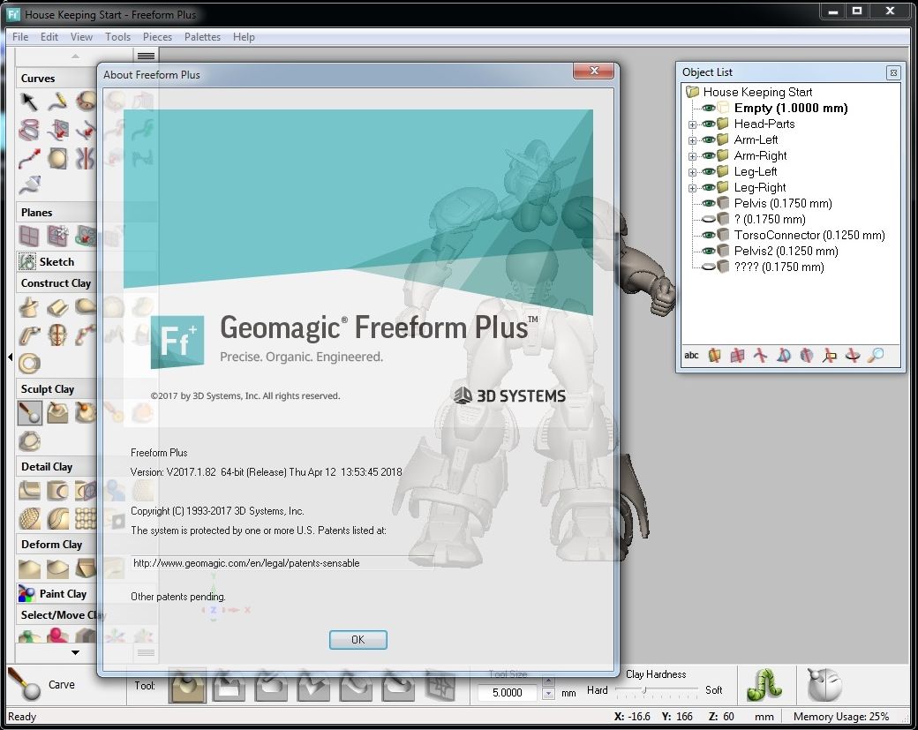Screen dimensions: 918x730
Task: Select the stacked loop curves tool in Curves
Action: pos(28,130)
